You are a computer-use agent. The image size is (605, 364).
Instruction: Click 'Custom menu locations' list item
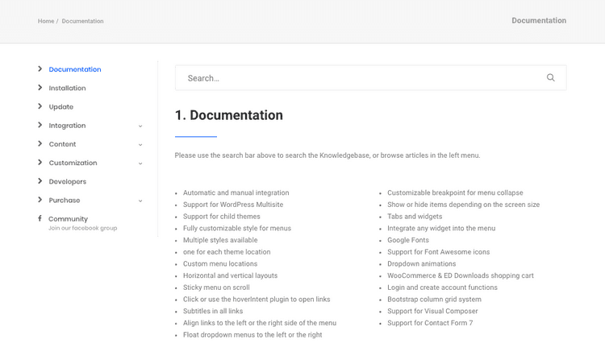(x=220, y=264)
